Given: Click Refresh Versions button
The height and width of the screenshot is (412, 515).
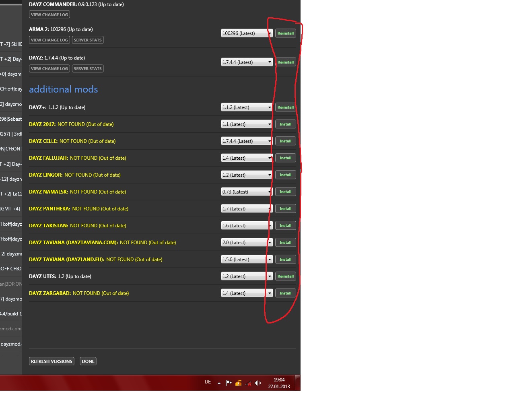Looking at the screenshot, I should [x=51, y=361].
